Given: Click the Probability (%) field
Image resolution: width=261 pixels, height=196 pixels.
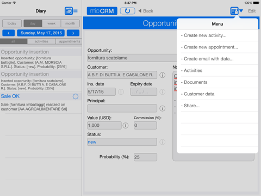Looking at the screenshot, I should pos(145,157).
